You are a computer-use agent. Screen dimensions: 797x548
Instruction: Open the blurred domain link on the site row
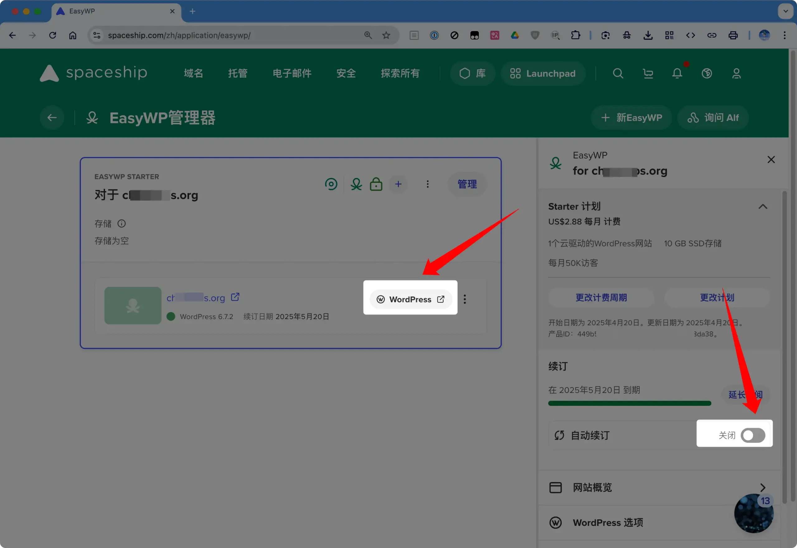pyautogui.click(x=196, y=298)
